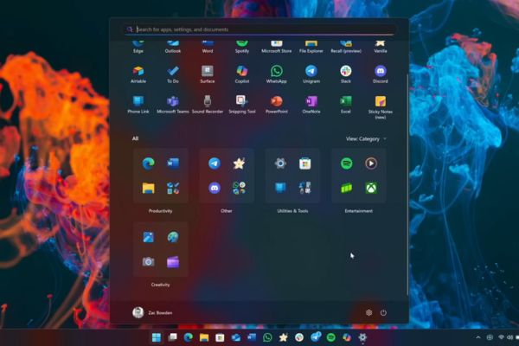This screenshot has width=519, height=346.
Task: Open Xbox in the Entertainment category
Action: 371,188
